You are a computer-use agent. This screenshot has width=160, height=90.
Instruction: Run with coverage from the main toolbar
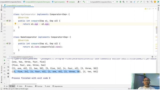(123, 2)
